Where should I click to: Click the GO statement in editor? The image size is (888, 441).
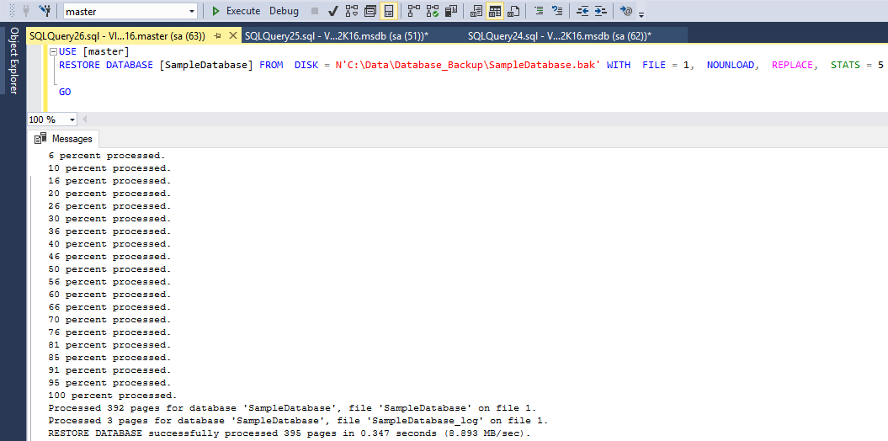click(x=65, y=91)
